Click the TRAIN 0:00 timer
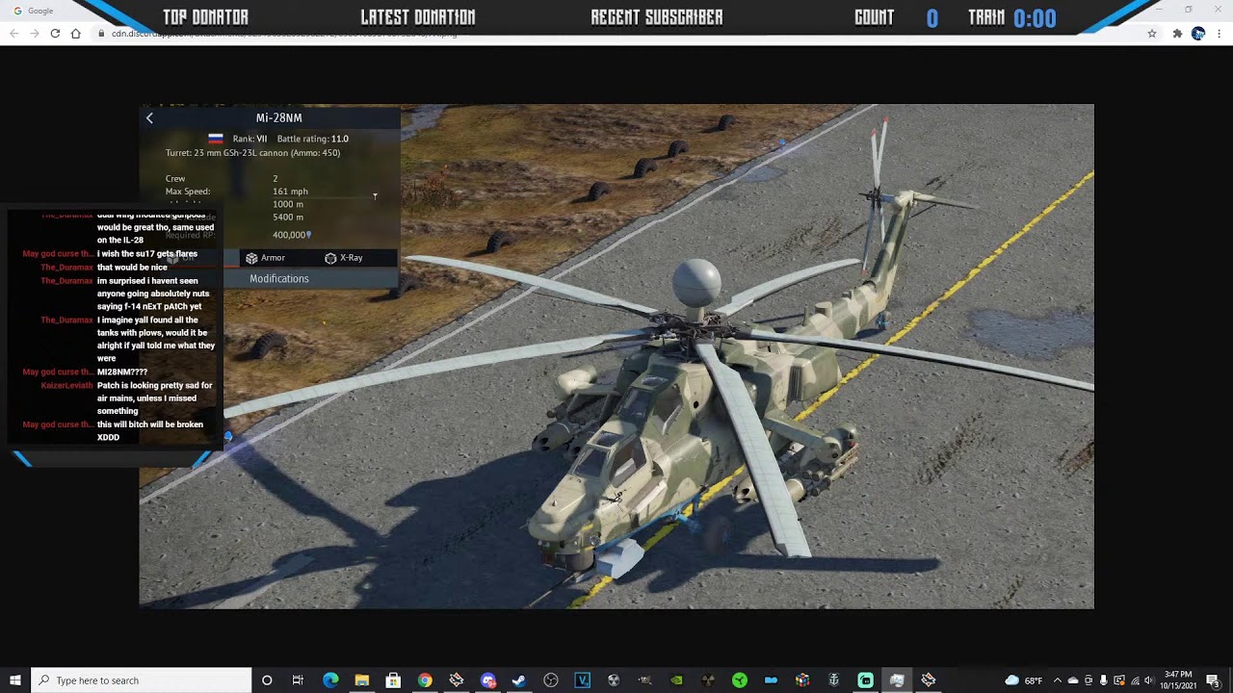The image size is (1233, 693). 1011,18
